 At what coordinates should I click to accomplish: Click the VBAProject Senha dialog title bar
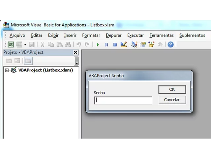coord(139,76)
